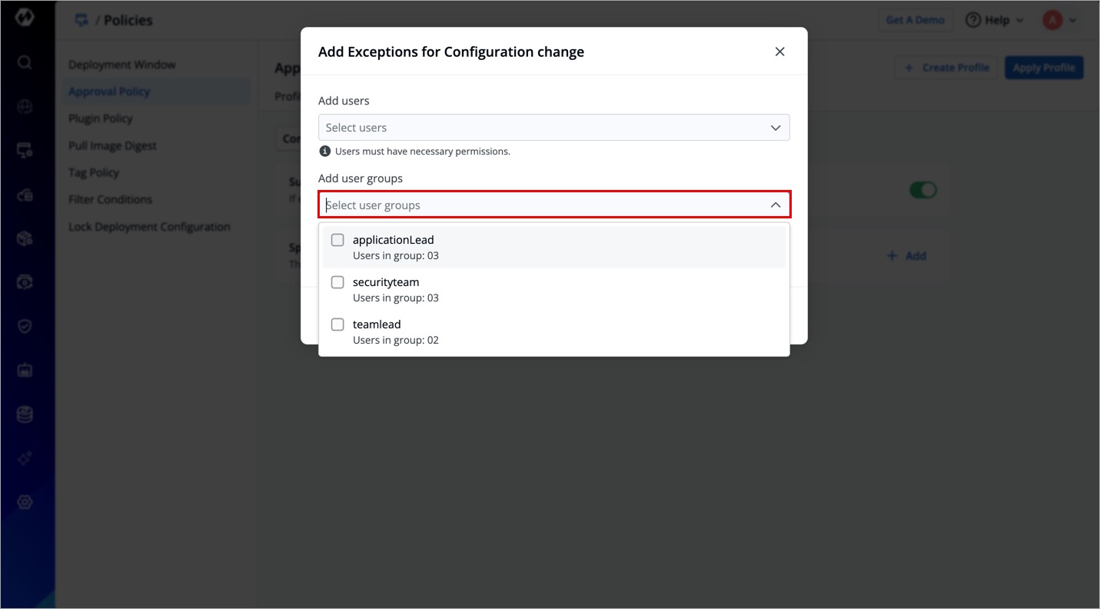1100x609 pixels.
Task: Expand the Select users dropdown
Action: pos(553,128)
